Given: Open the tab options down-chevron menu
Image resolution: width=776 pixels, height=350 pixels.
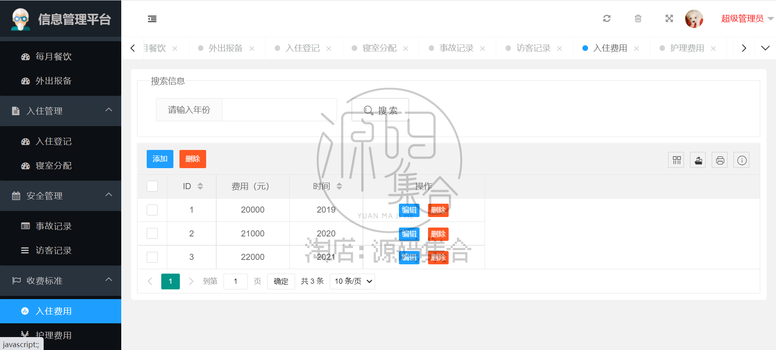Looking at the screenshot, I should coord(765,48).
